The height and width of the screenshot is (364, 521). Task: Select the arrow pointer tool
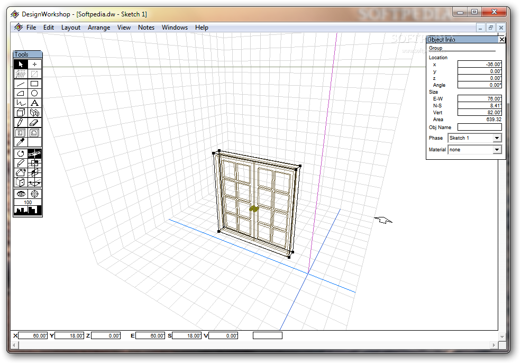click(x=21, y=64)
